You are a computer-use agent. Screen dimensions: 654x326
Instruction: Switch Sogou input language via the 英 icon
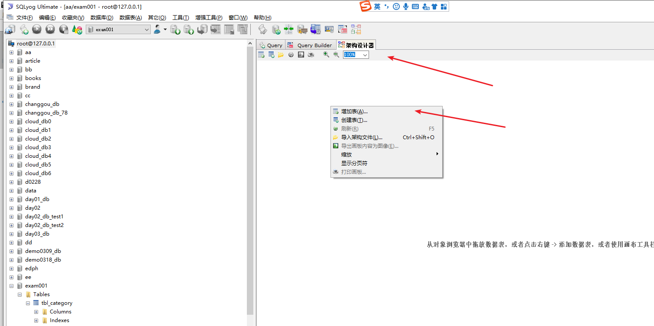[x=376, y=6]
